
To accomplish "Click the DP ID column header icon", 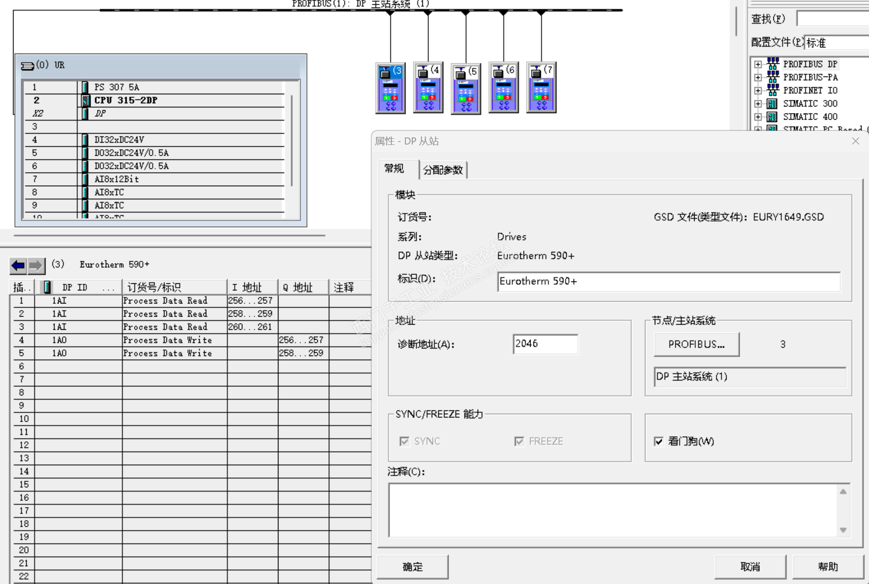I will click(x=47, y=287).
